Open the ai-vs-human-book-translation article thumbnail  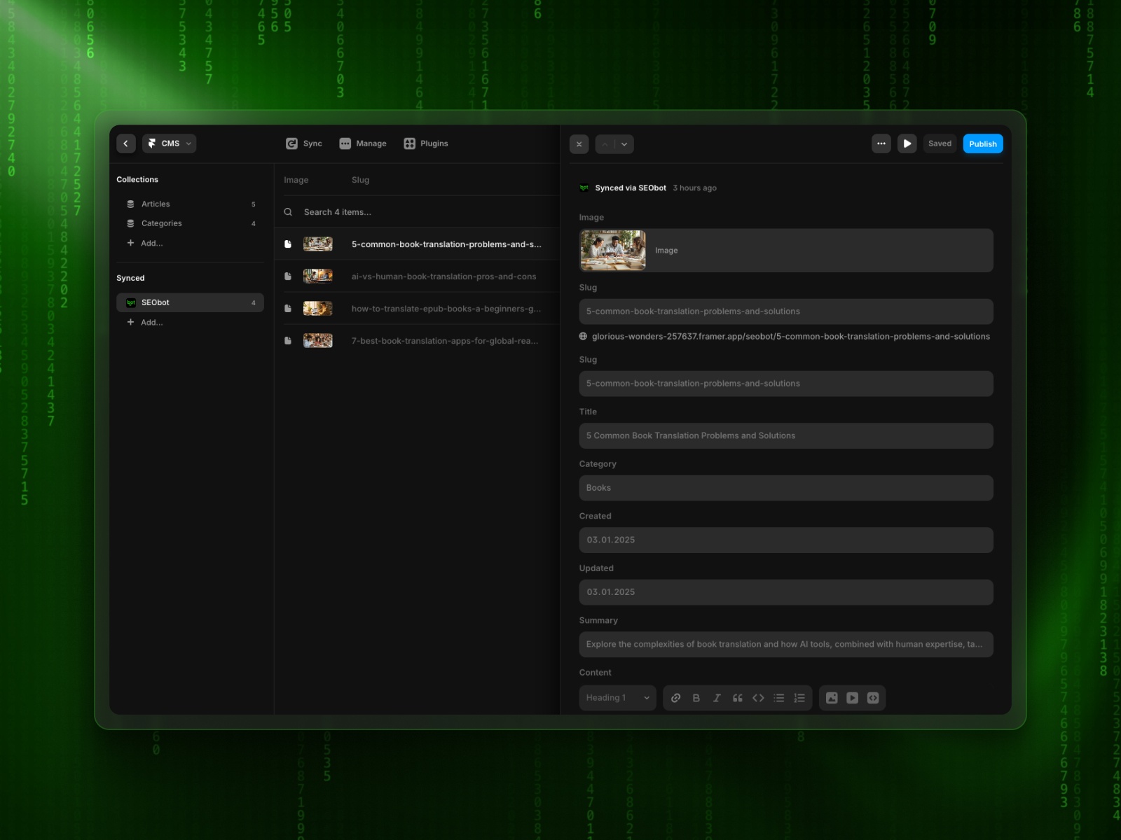click(x=318, y=276)
